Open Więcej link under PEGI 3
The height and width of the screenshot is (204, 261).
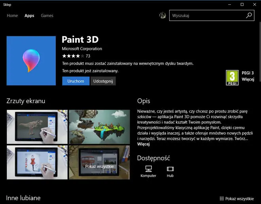pyautogui.click(x=248, y=79)
